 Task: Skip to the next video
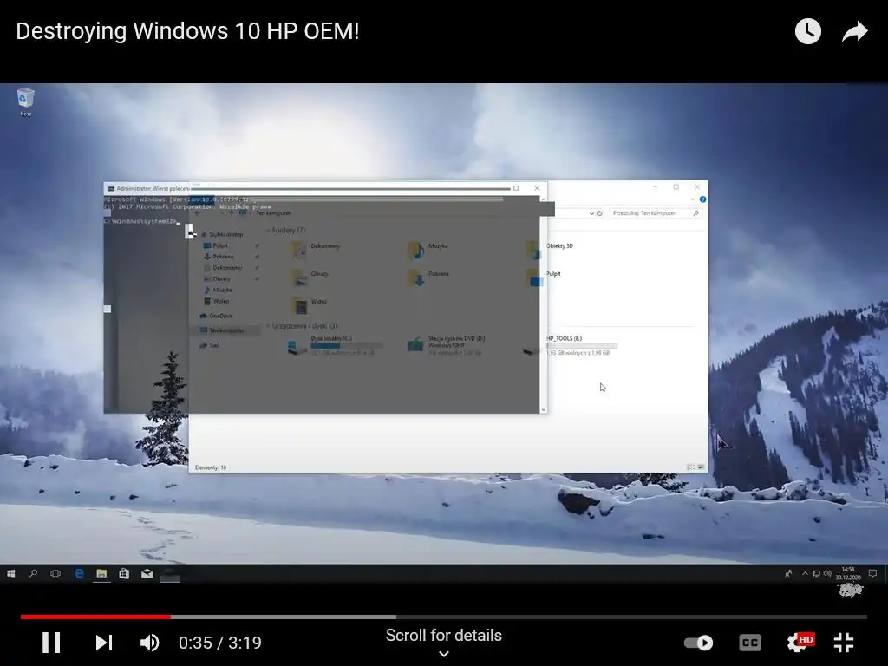point(104,643)
